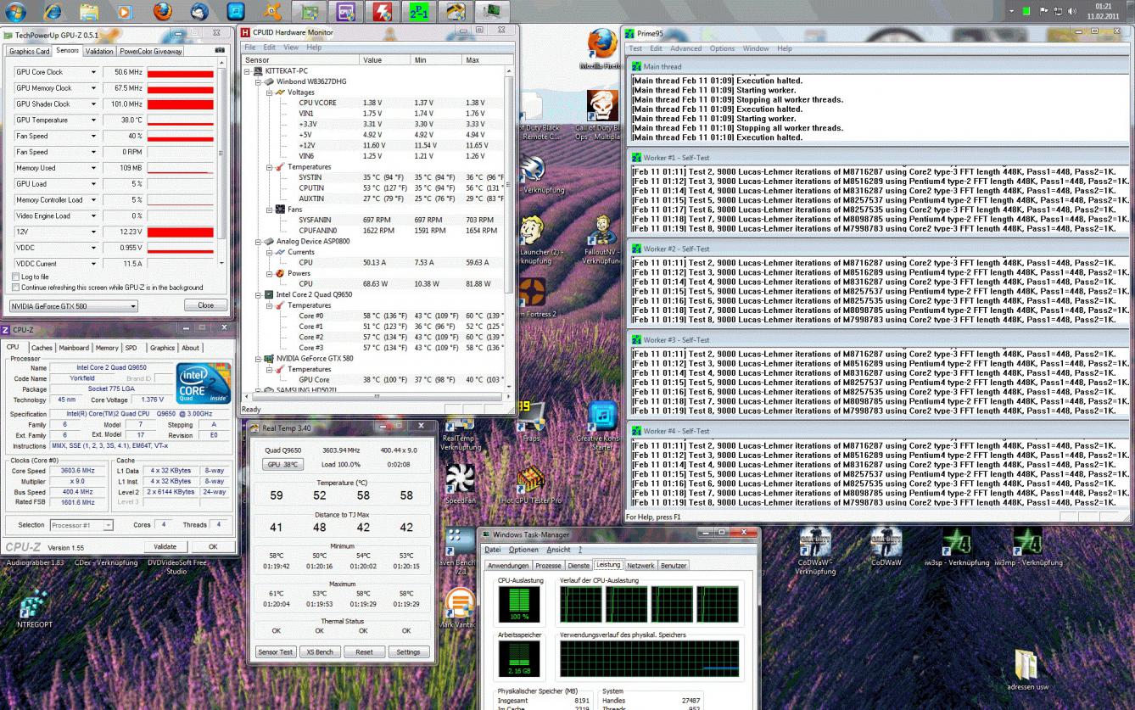1135x710 pixels.
Task: Collapse KITTEKAT-PC tree node in HWMonitor
Action: click(x=248, y=71)
